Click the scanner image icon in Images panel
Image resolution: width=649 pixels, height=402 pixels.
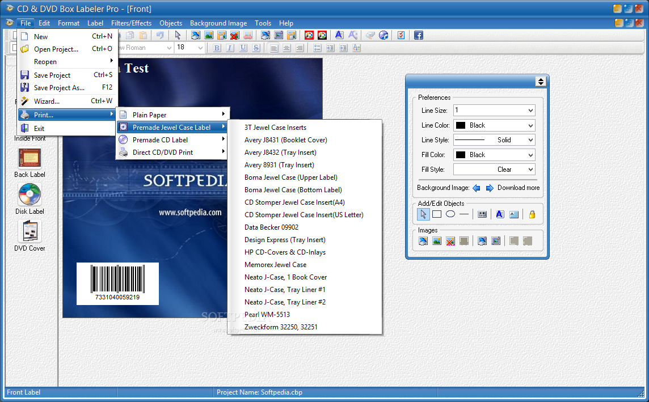(x=423, y=241)
